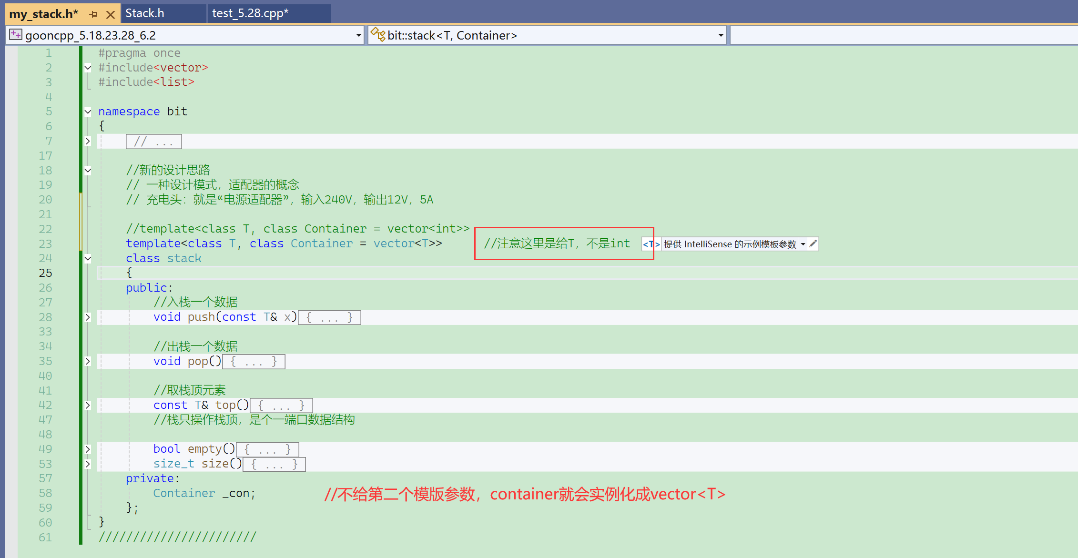Click the collapsed { ... } box after size()
The image size is (1078, 558).
point(274,464)
